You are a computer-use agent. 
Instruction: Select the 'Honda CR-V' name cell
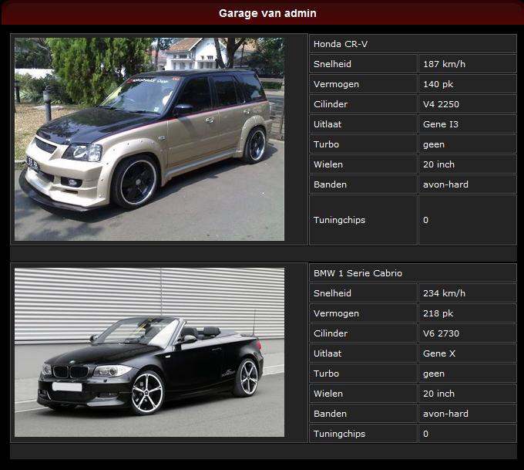click(x=413, y=44)
